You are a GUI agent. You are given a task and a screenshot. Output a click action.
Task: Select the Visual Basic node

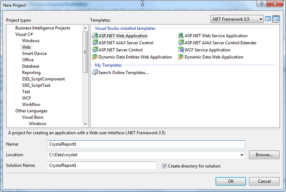click(33, 117)
